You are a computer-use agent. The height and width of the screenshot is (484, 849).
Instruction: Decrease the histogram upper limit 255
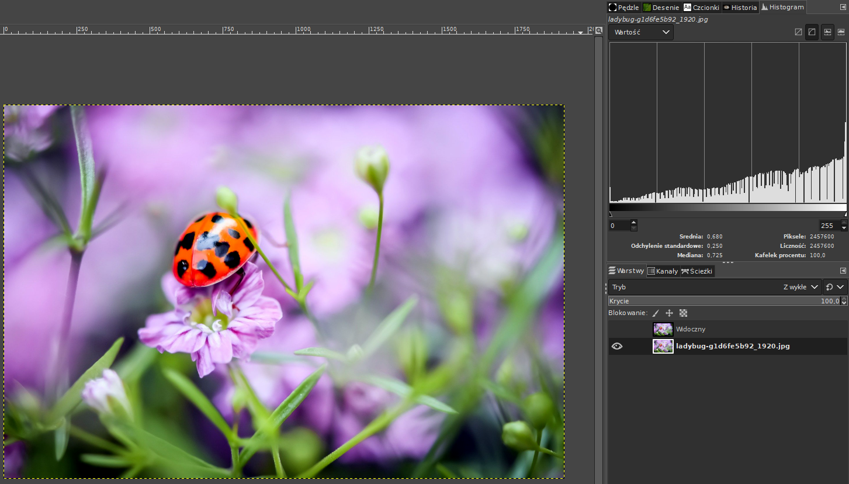point(844,228)
